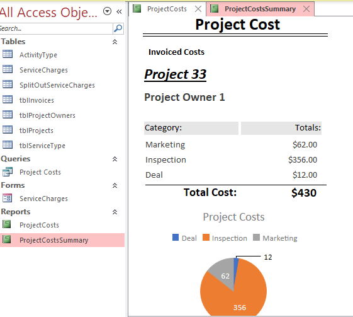Click the Reports group header
353x317 pixels.
point(16,212)
